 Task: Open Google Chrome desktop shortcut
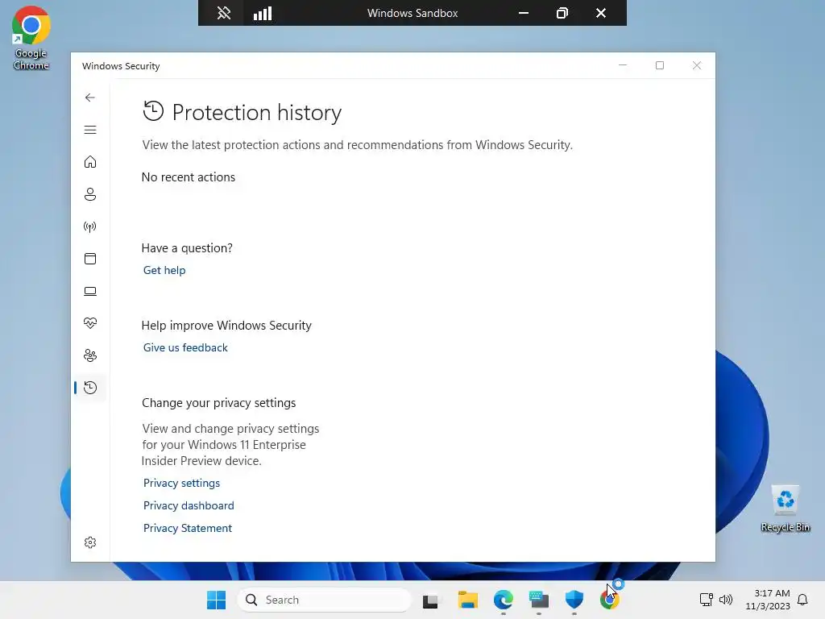click(31, 38)
